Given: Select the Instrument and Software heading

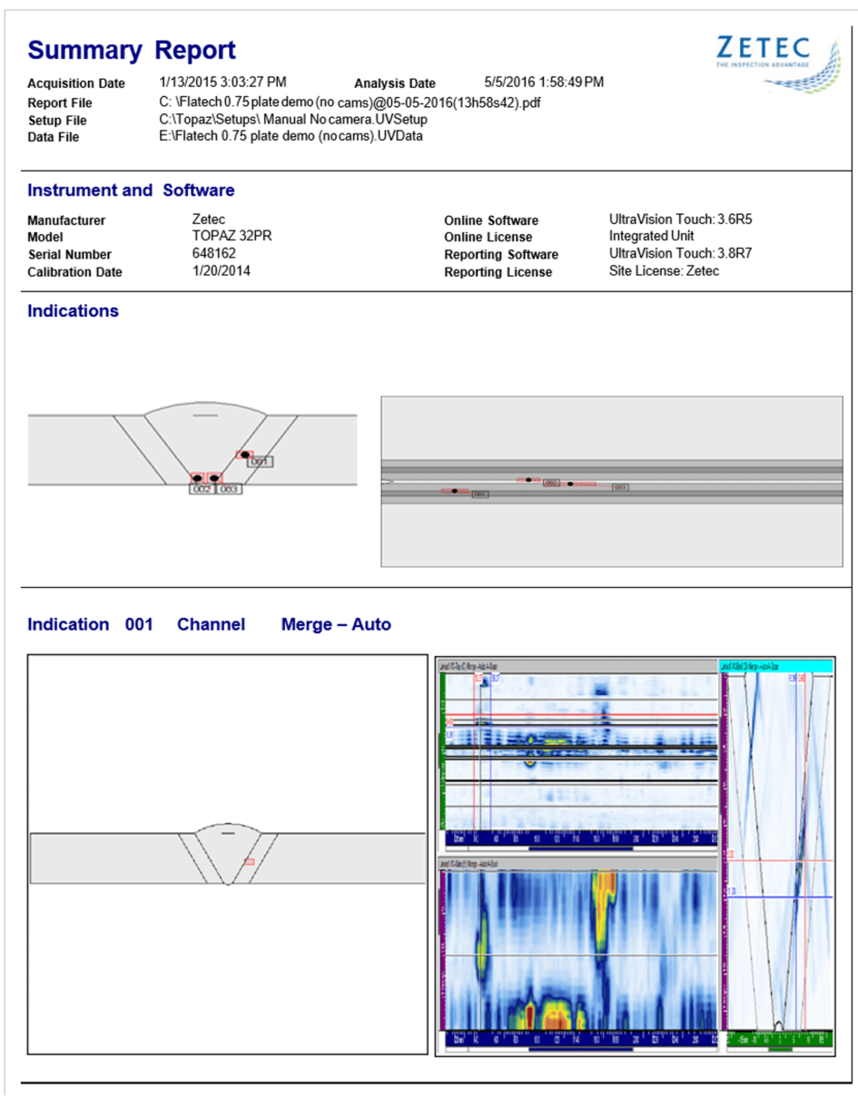Looking at the screenshot, I should click(x=131, y=191).
